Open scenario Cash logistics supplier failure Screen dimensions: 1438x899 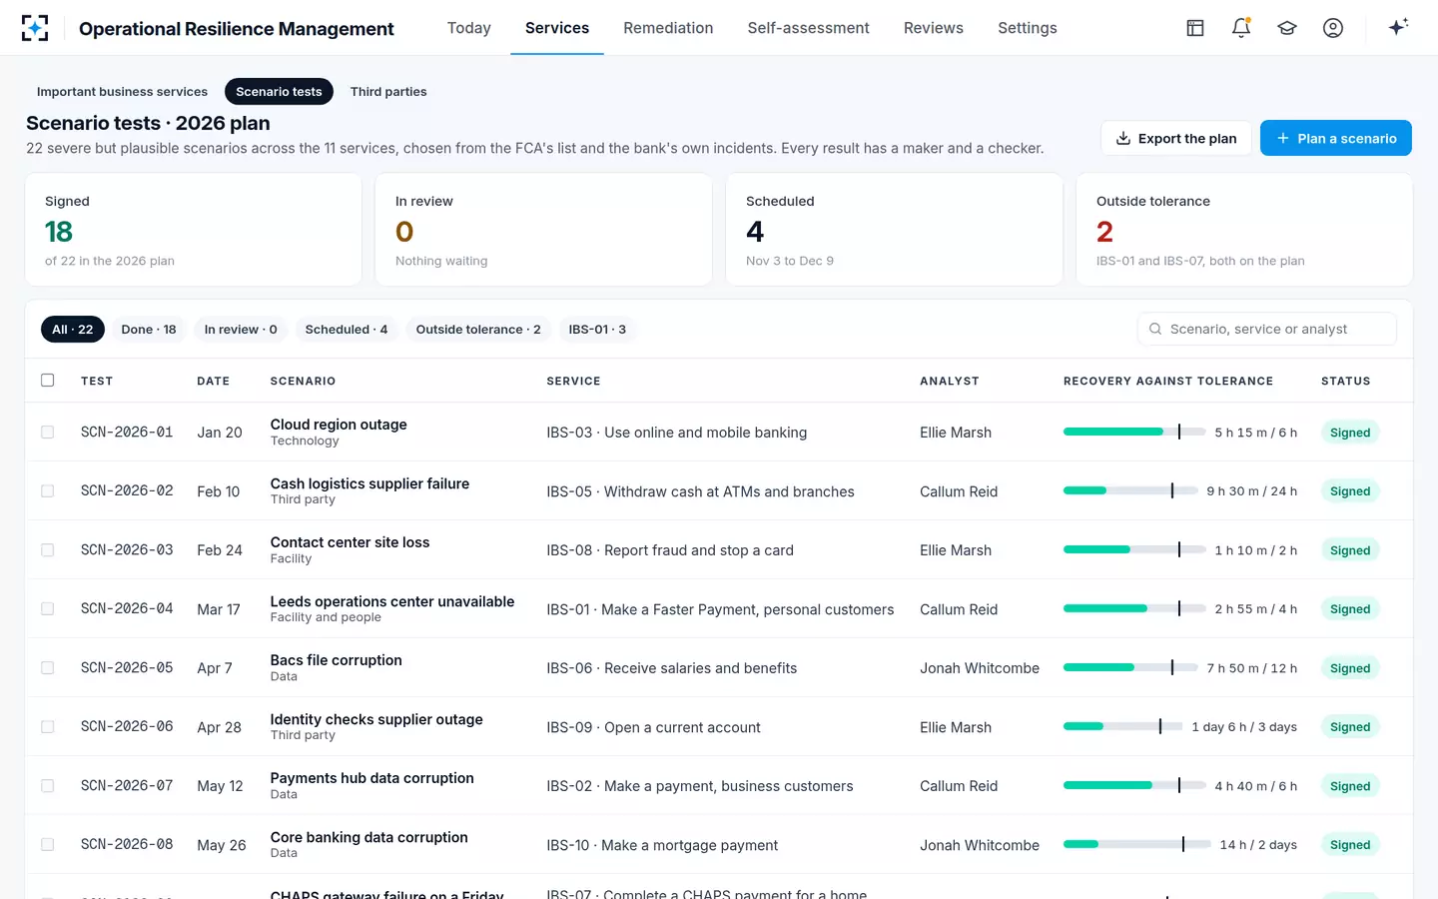[369, 484]
